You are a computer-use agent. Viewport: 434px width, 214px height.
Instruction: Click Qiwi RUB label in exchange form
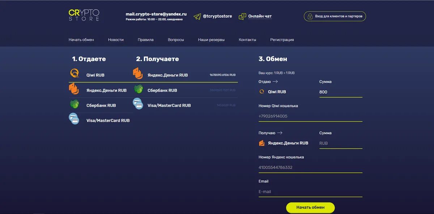(277, 92)
